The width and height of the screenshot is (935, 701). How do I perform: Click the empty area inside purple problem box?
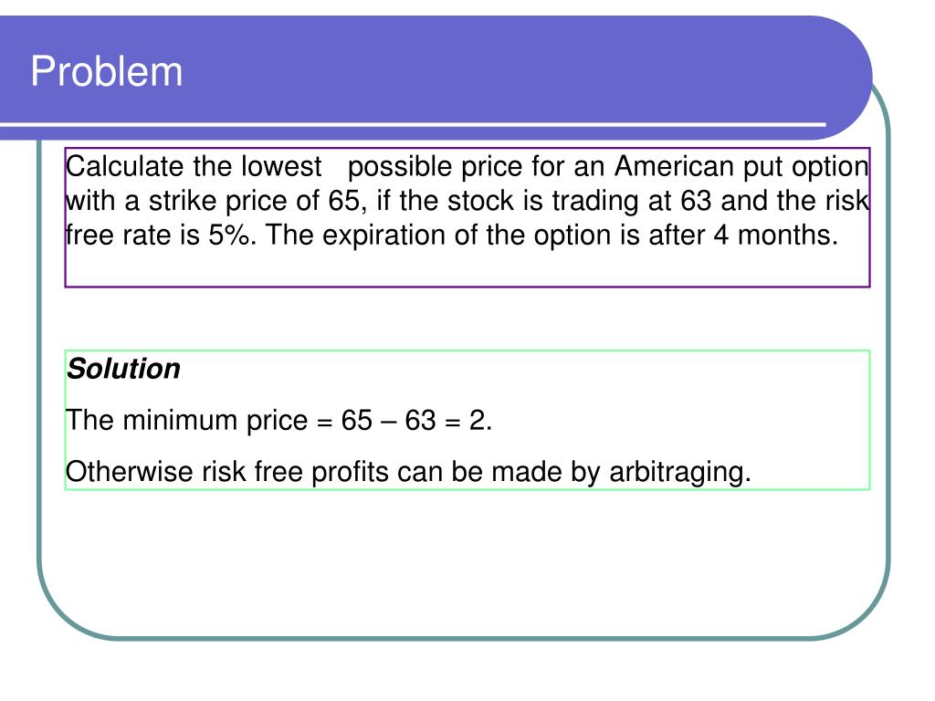tap(467, 268)
